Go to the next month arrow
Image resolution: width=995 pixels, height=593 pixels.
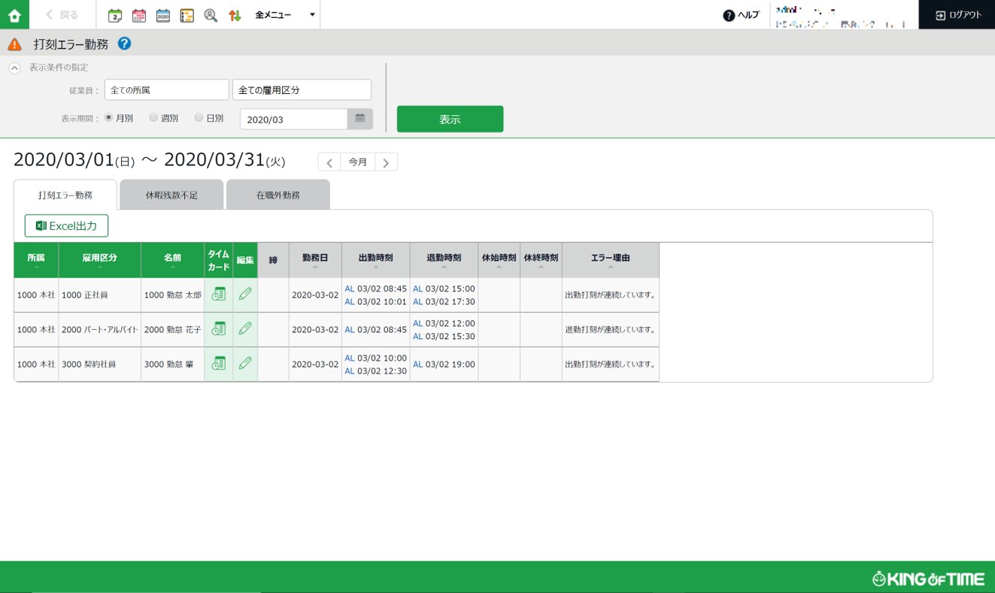387,162
